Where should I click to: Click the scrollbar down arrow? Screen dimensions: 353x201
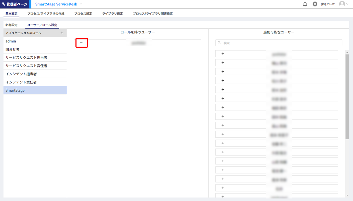[347, 195]
